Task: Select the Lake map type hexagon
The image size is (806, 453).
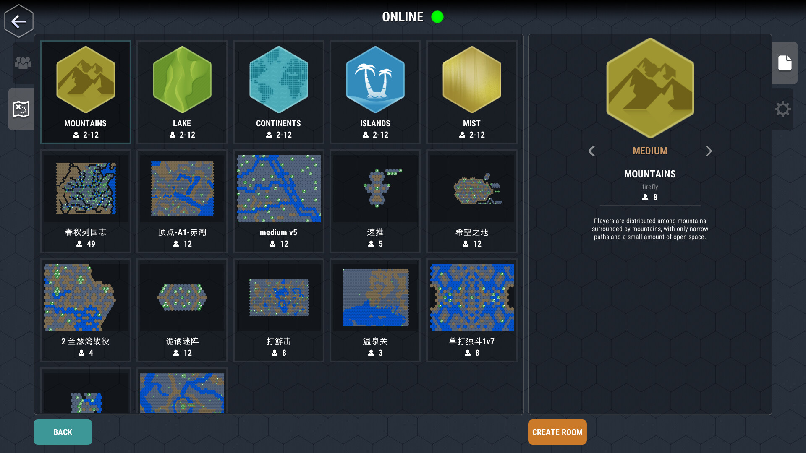Action: tap(182, 81)
